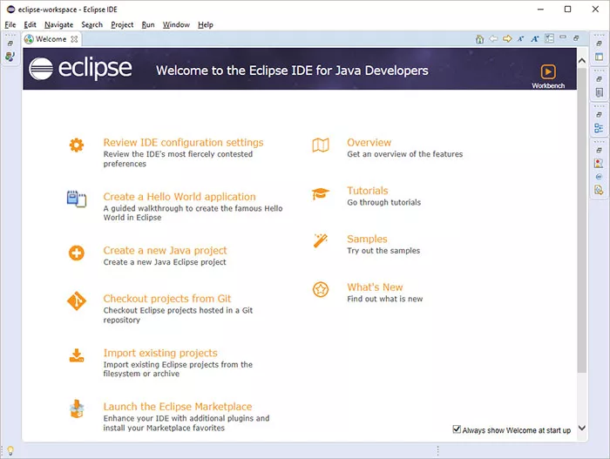This screenshot has width=610, height=459.
Task: Open the Window menu
Action: [176, 24]
